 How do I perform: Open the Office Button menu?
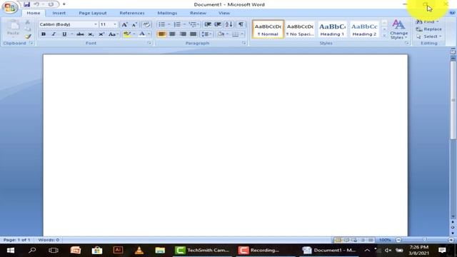(x=10, y=7)
